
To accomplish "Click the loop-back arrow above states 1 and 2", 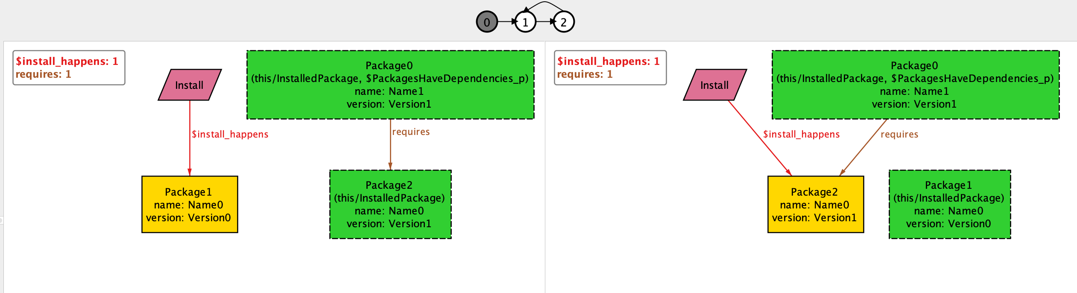I will 545,3.
